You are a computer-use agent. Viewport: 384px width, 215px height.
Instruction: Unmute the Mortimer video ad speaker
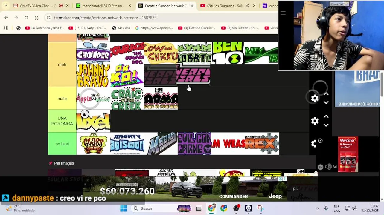point(328,167)
